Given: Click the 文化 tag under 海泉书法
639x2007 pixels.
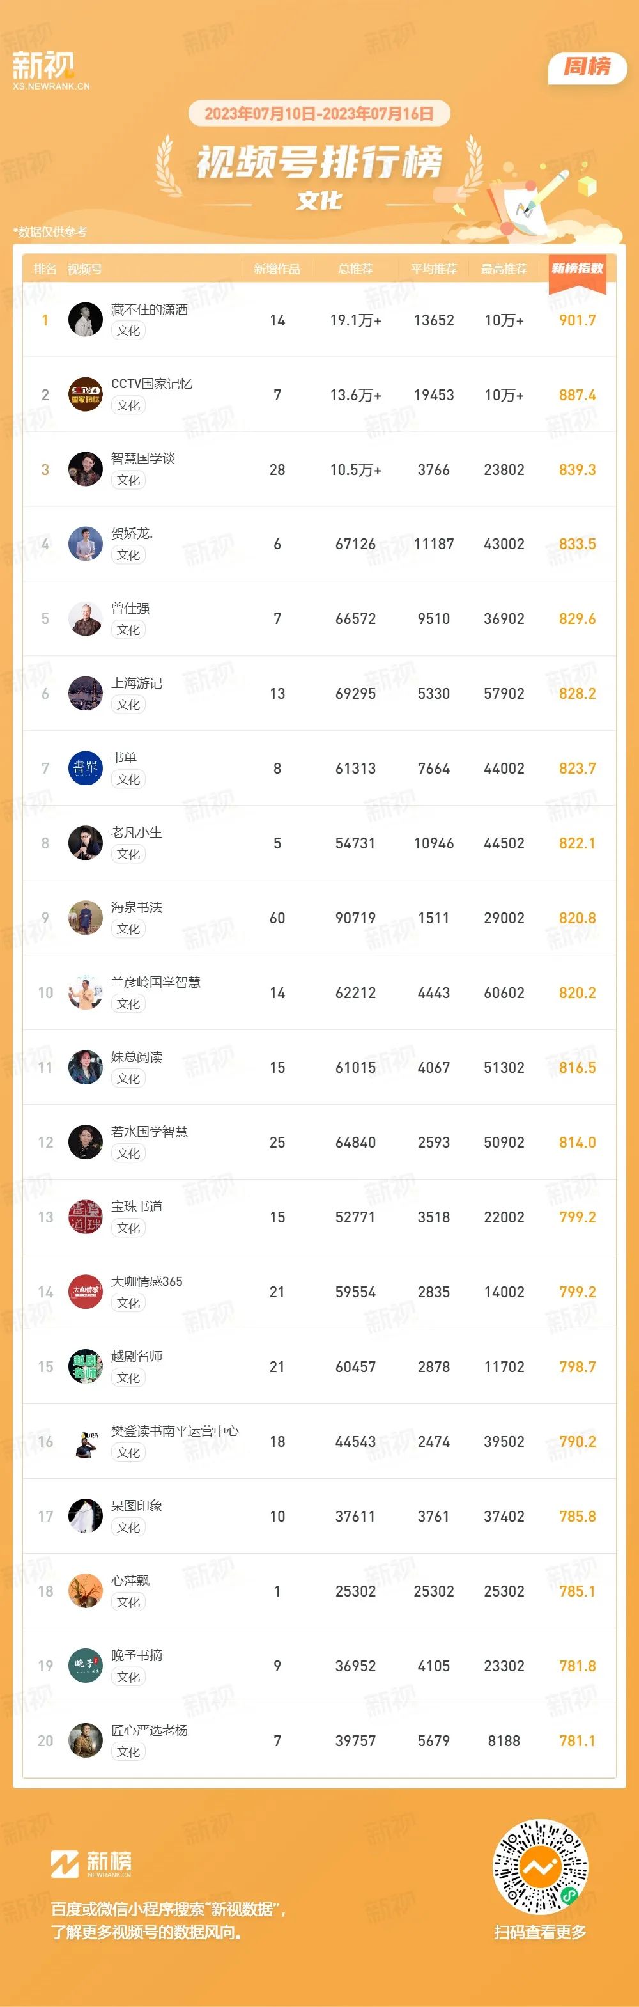Looking at the screenshot, I should tap(128, 929).
